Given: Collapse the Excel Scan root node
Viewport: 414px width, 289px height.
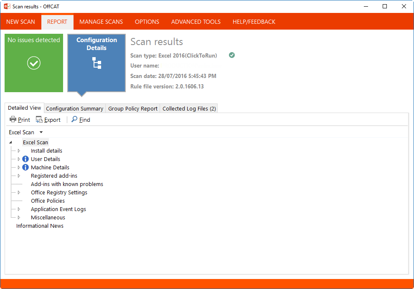Looking at the screenshot, I should click(10, 142).
